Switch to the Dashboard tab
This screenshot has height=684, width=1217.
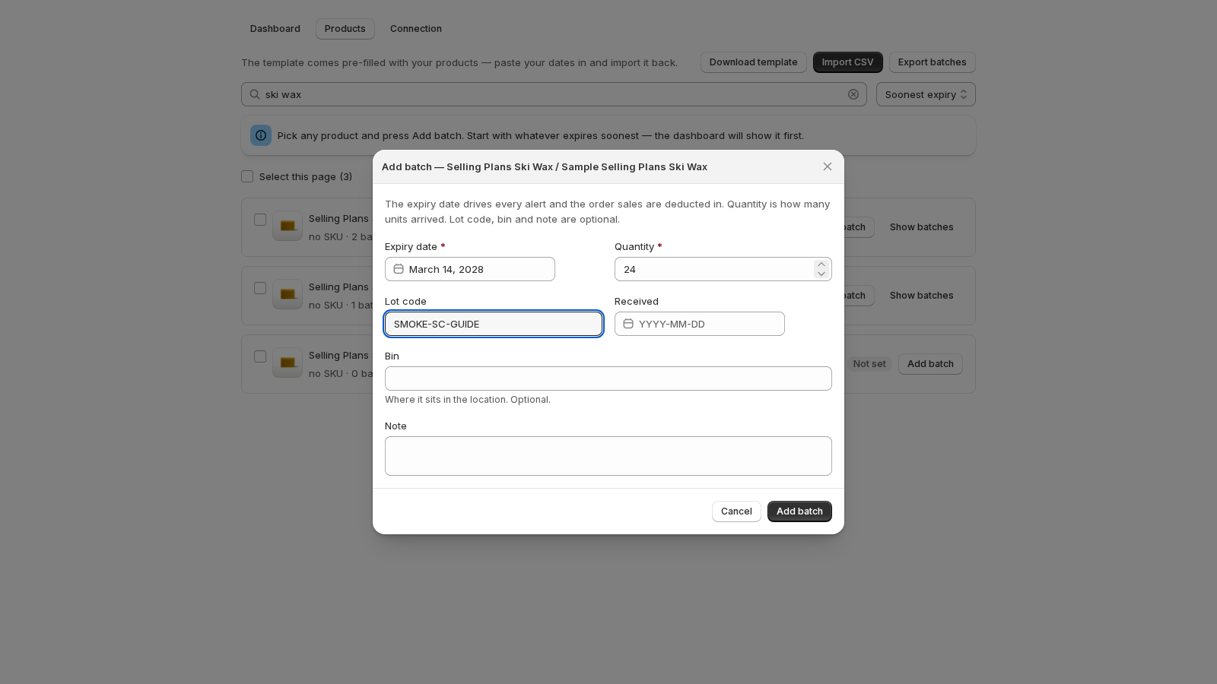[275, 29]
